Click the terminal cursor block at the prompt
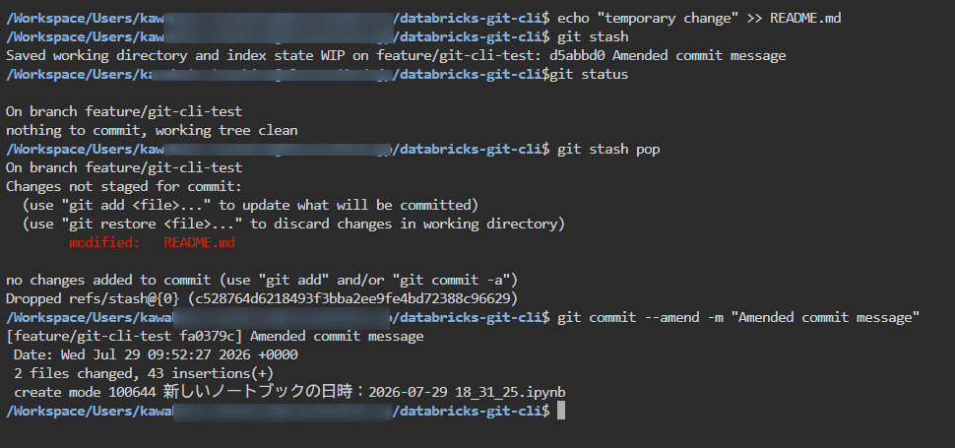 tap(561, 411)
